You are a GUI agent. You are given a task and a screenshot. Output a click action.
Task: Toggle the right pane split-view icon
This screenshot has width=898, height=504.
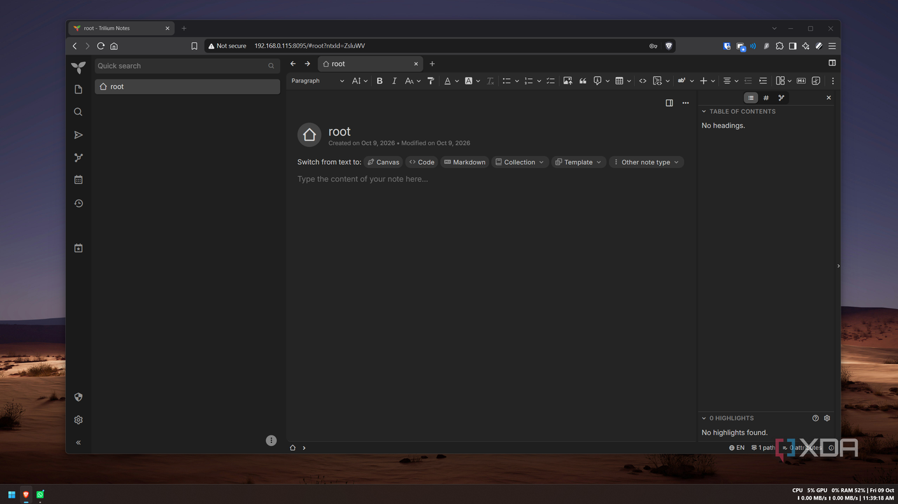pyautogui.click(x=832, y=63)
